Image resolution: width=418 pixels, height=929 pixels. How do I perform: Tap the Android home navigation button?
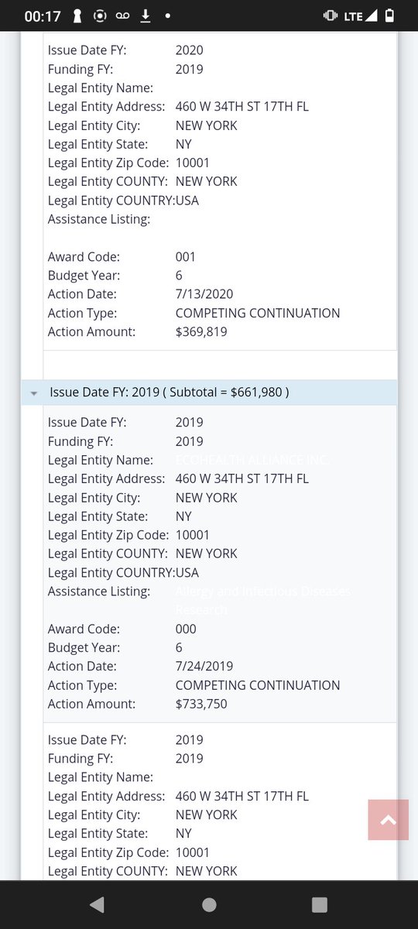tap(209, 904)
